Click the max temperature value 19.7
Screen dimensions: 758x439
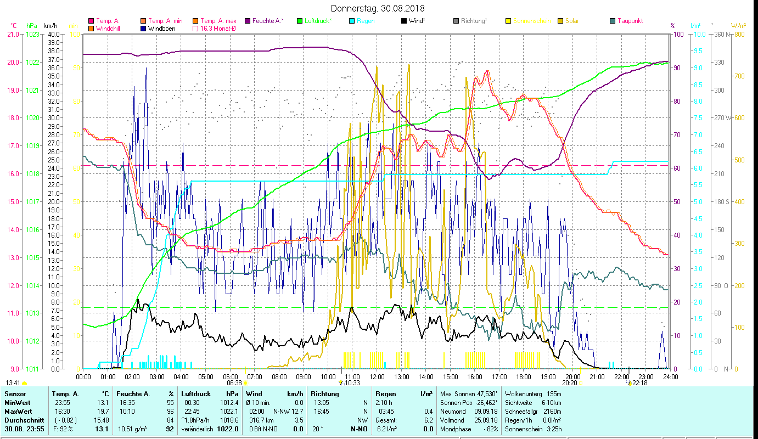pyautogui.click(x=103, y=412)
